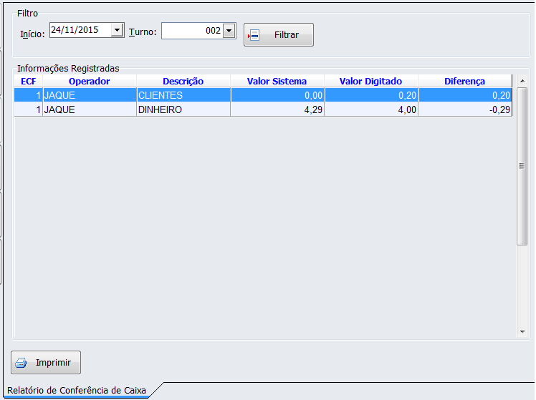Image resolution: width=536 pixels, height=400 pixels.
Task: Select the CLIENTES row
Action: click(x=183, y=95)
